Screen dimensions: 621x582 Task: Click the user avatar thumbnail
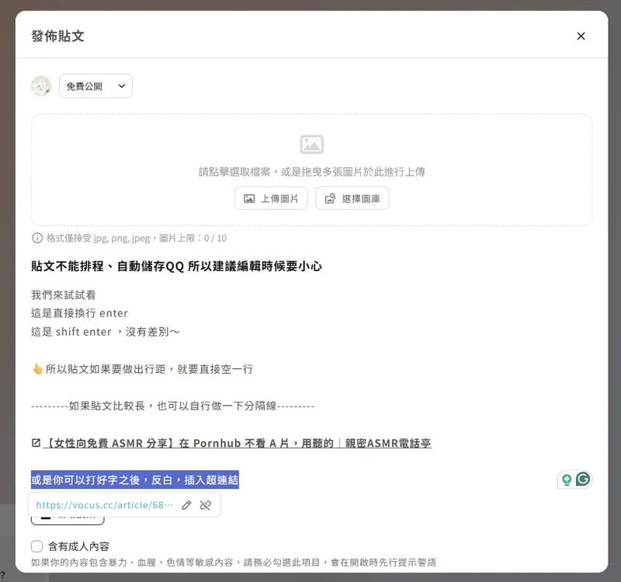[41, 86]
